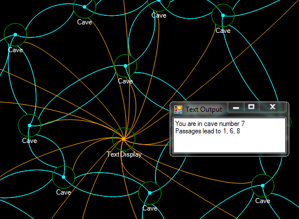Click the Text Output title bar text

pos(204,109)
